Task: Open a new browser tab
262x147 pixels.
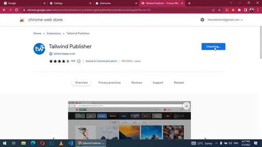Action: (x=189, y=3)
